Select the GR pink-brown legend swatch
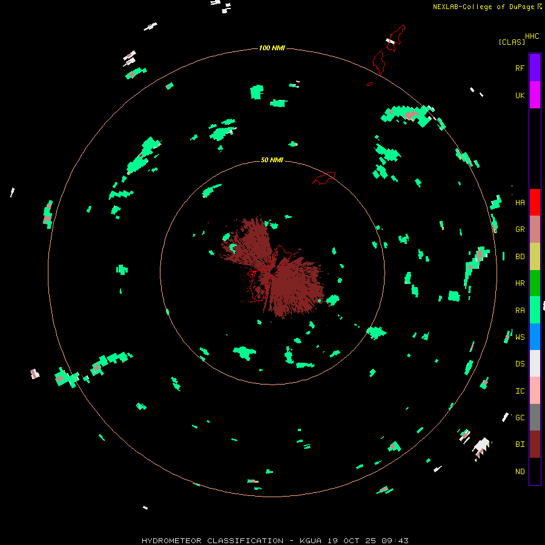Image resolution: width=545 pixels, height=545 pixels. pyautogui.click(x=535, y=230)
